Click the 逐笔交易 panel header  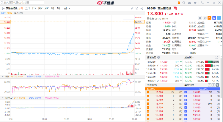click(152, 57)
